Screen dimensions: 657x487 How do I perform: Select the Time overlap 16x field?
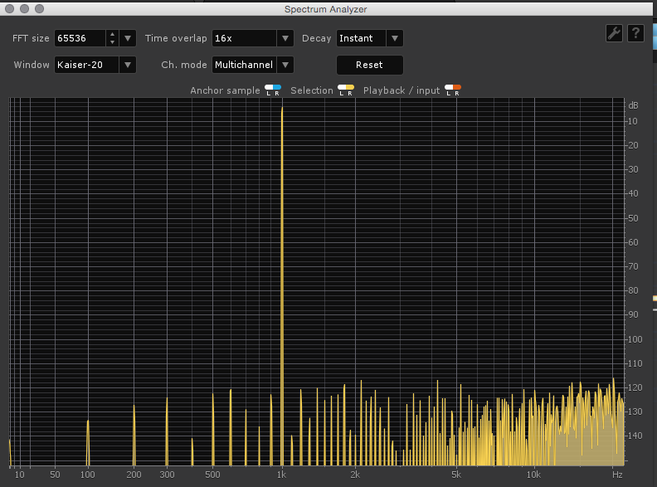click(244, 38)
